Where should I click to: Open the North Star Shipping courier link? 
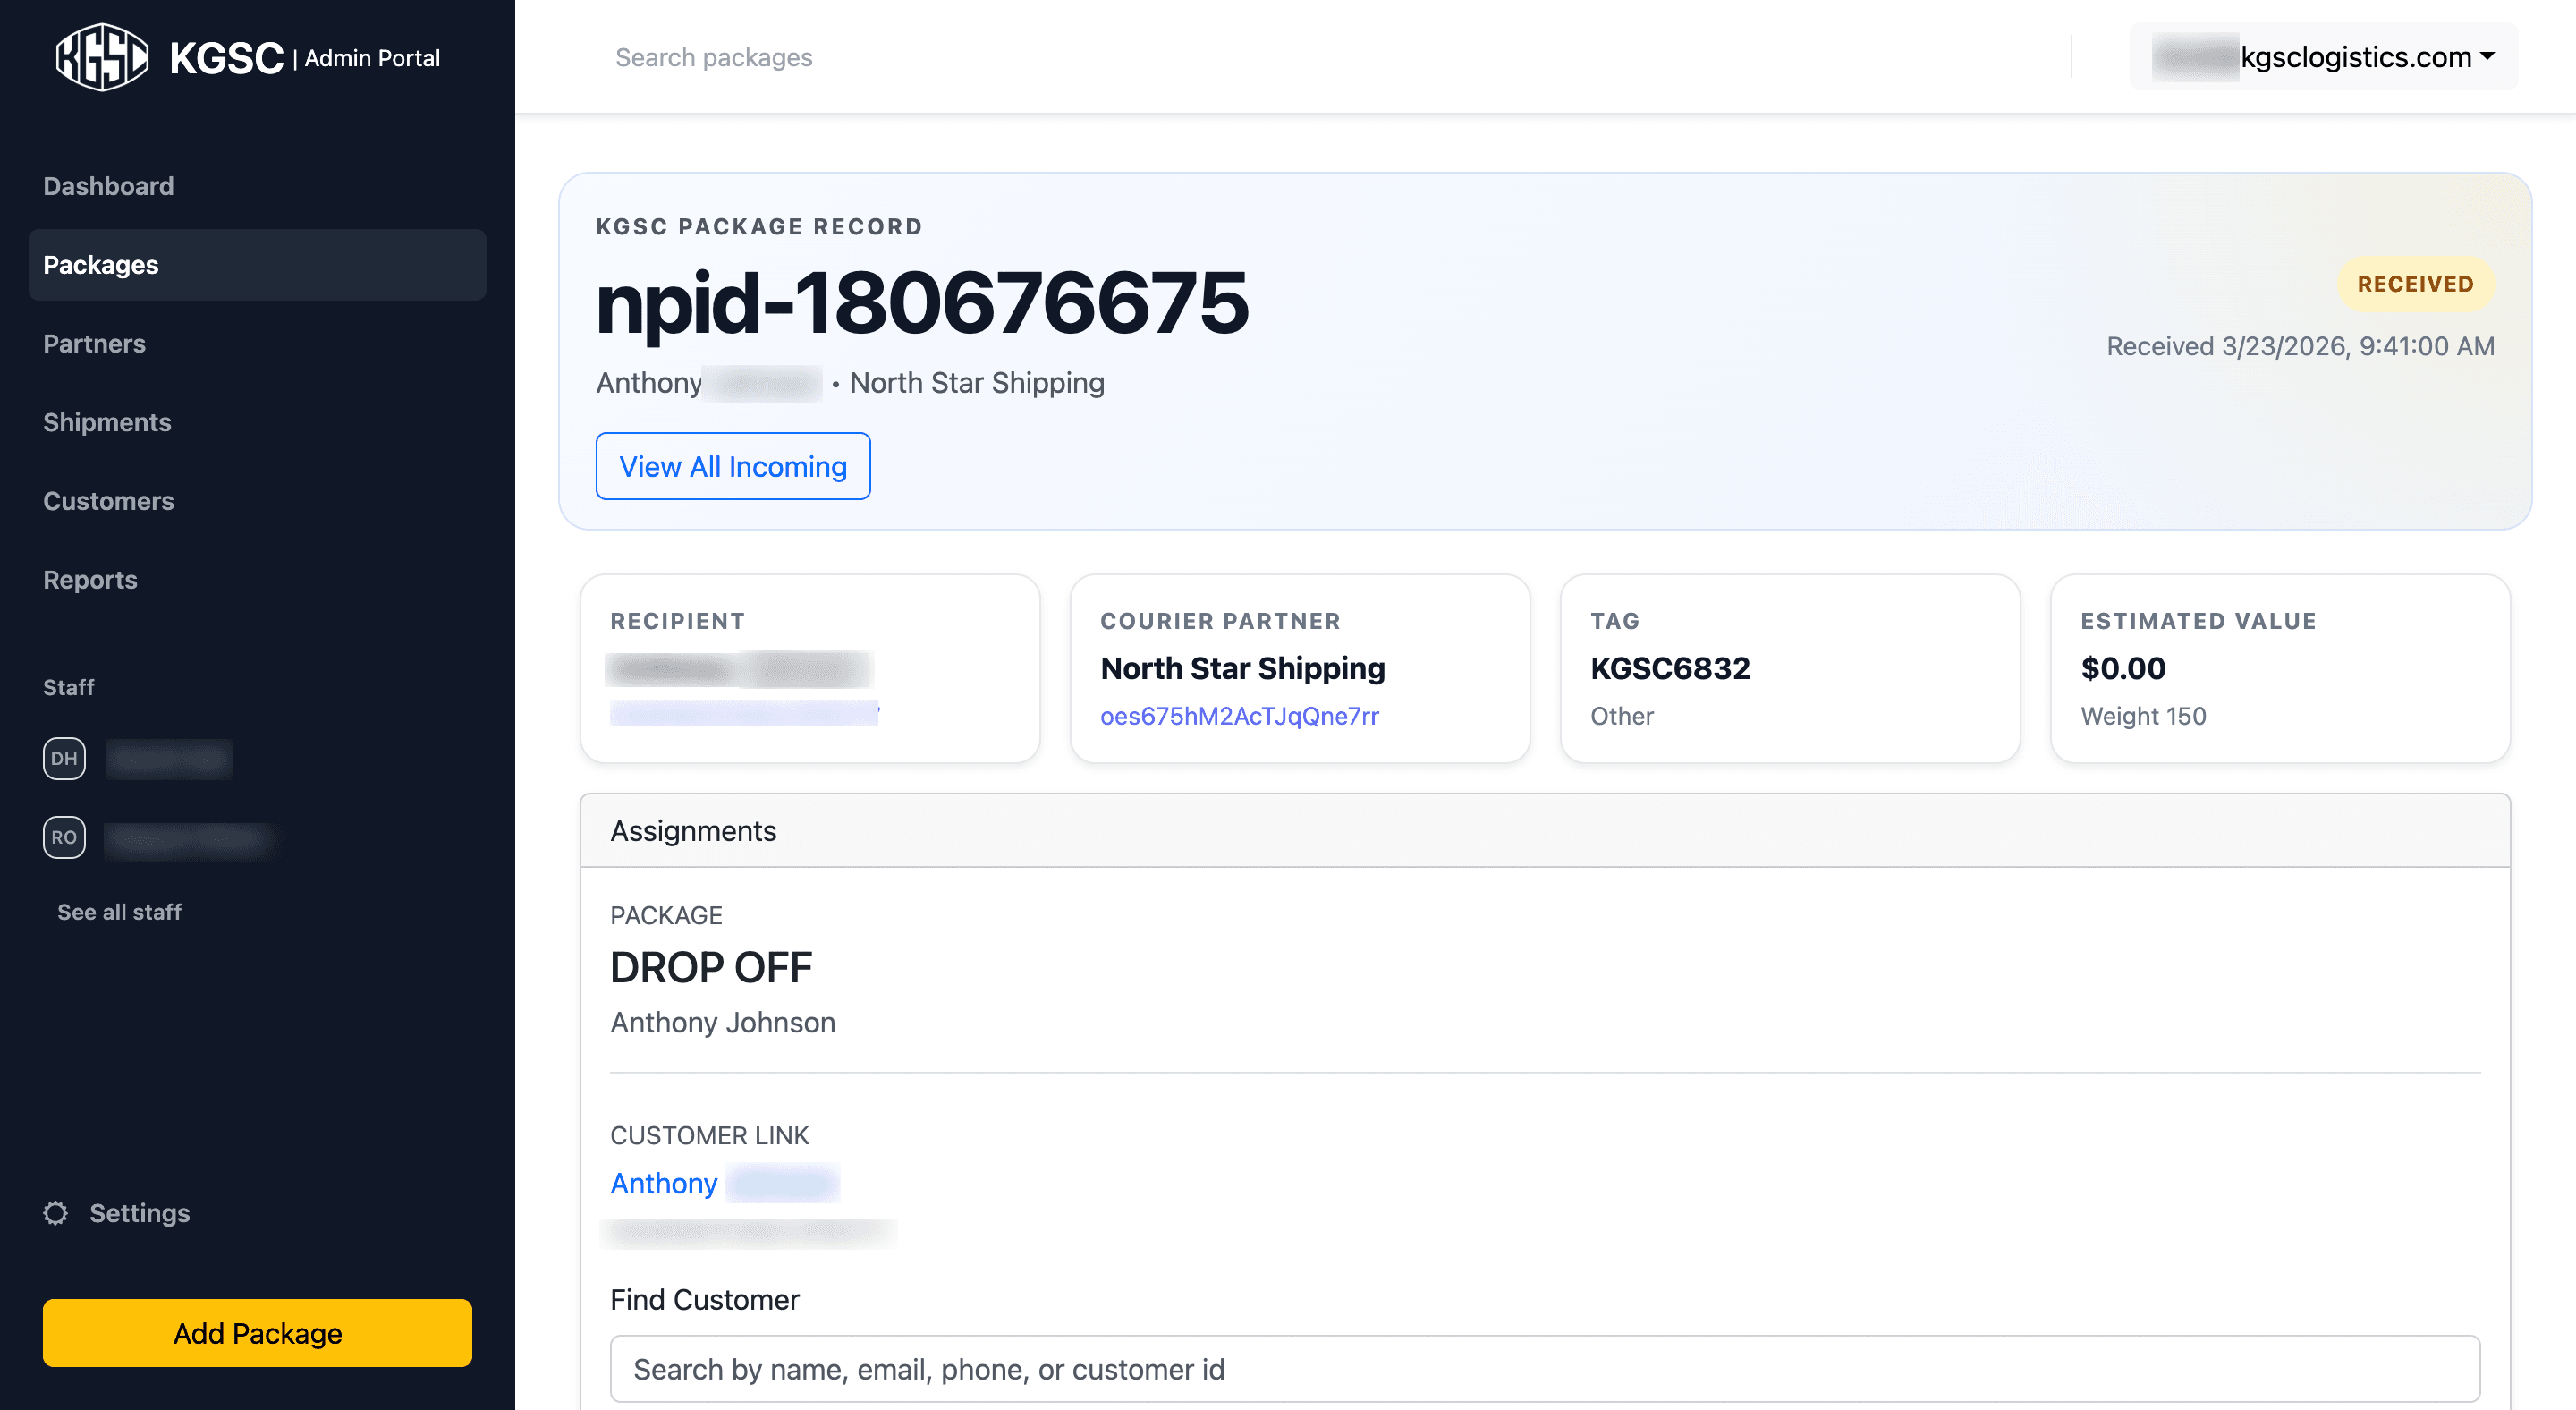click(1240, 715)
